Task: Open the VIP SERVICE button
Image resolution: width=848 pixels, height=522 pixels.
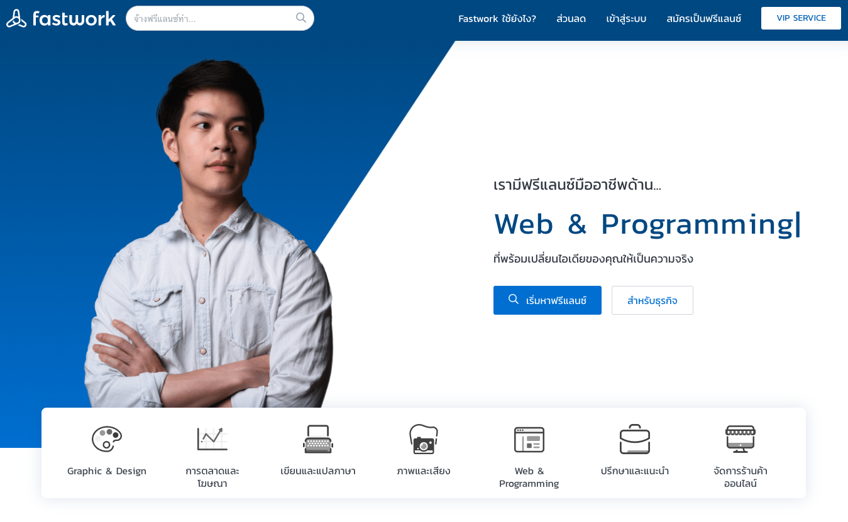Action: (x=801, y=18)
